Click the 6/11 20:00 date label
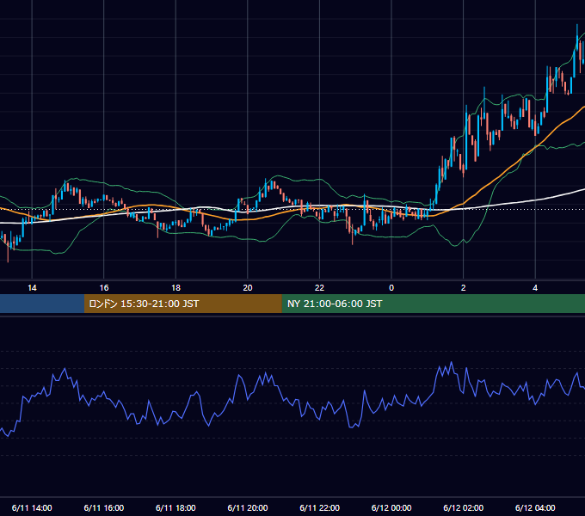Image resolution: width=585 pixels, height=516 pixels. point(248,507)
